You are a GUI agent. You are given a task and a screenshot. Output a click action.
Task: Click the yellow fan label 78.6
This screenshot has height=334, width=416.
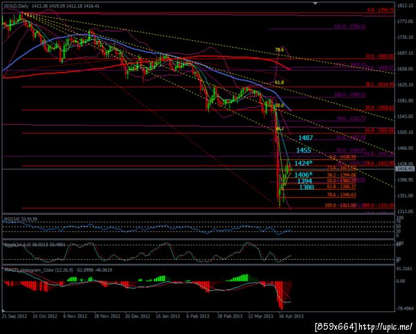[x=279, y=50]
